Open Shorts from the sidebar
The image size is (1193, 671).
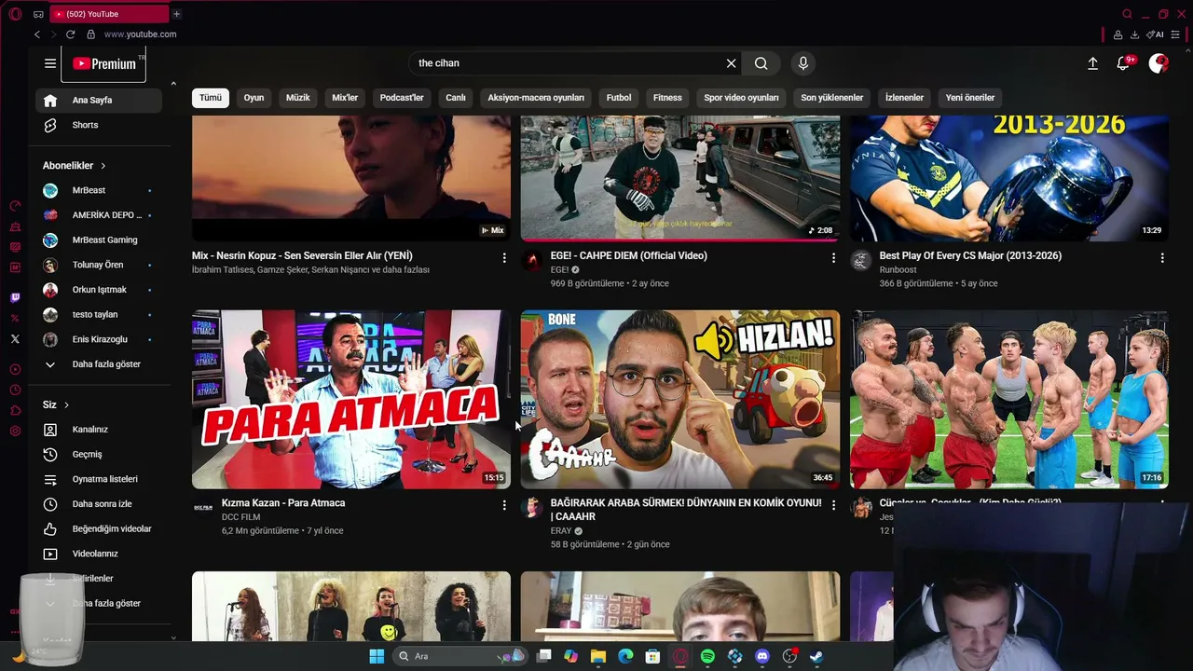click(x=99, y=125)
